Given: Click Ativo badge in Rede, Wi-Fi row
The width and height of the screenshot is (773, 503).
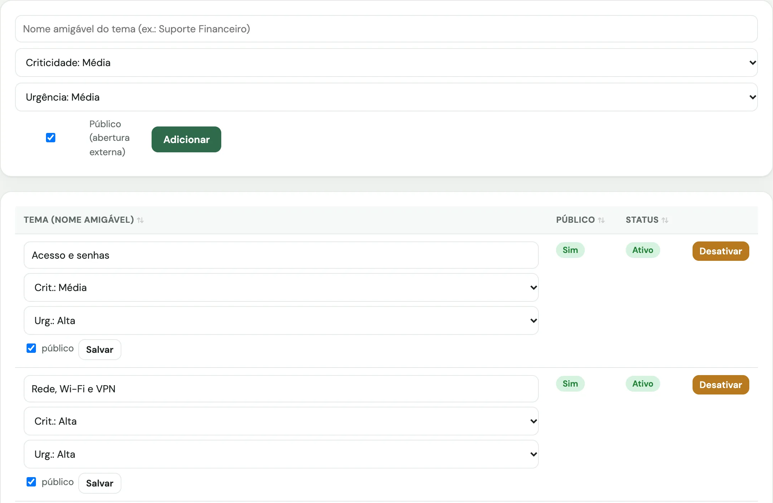Looking at the screenshot, I should coord(643,384).
